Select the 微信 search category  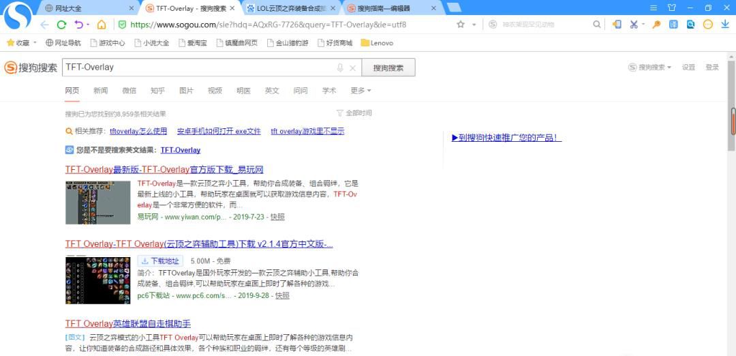tap(129, 91)
